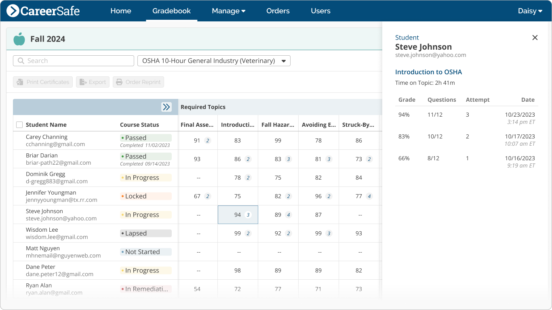Select Orders in the navigation bar
This screenshot has width=552, height=310.
278,11
